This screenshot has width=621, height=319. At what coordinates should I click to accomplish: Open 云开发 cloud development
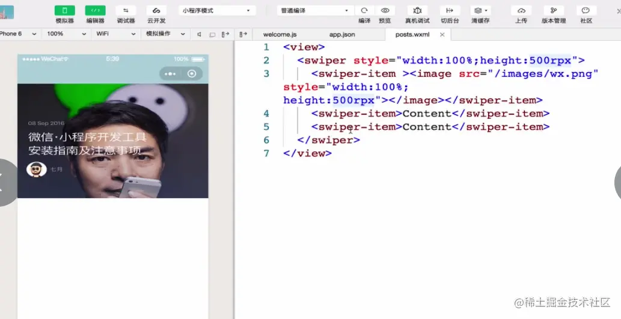[156, 11]
